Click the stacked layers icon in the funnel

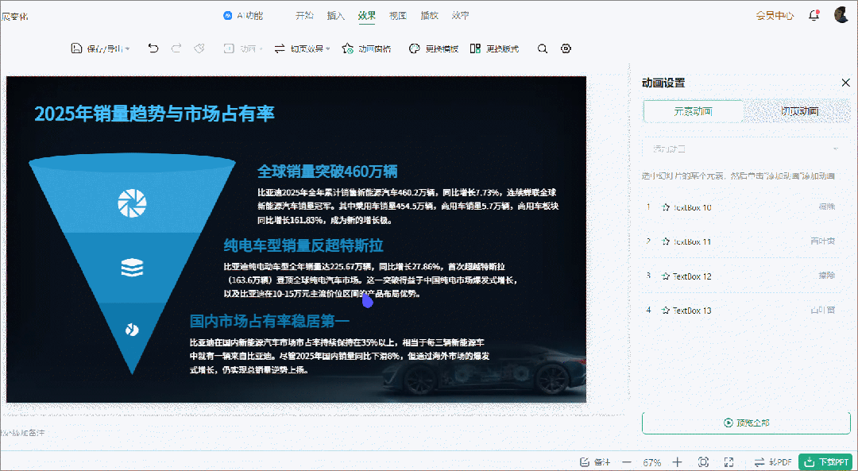click(x=132, y=268)
